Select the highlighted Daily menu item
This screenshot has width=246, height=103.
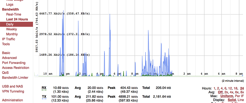coord(16,24)
